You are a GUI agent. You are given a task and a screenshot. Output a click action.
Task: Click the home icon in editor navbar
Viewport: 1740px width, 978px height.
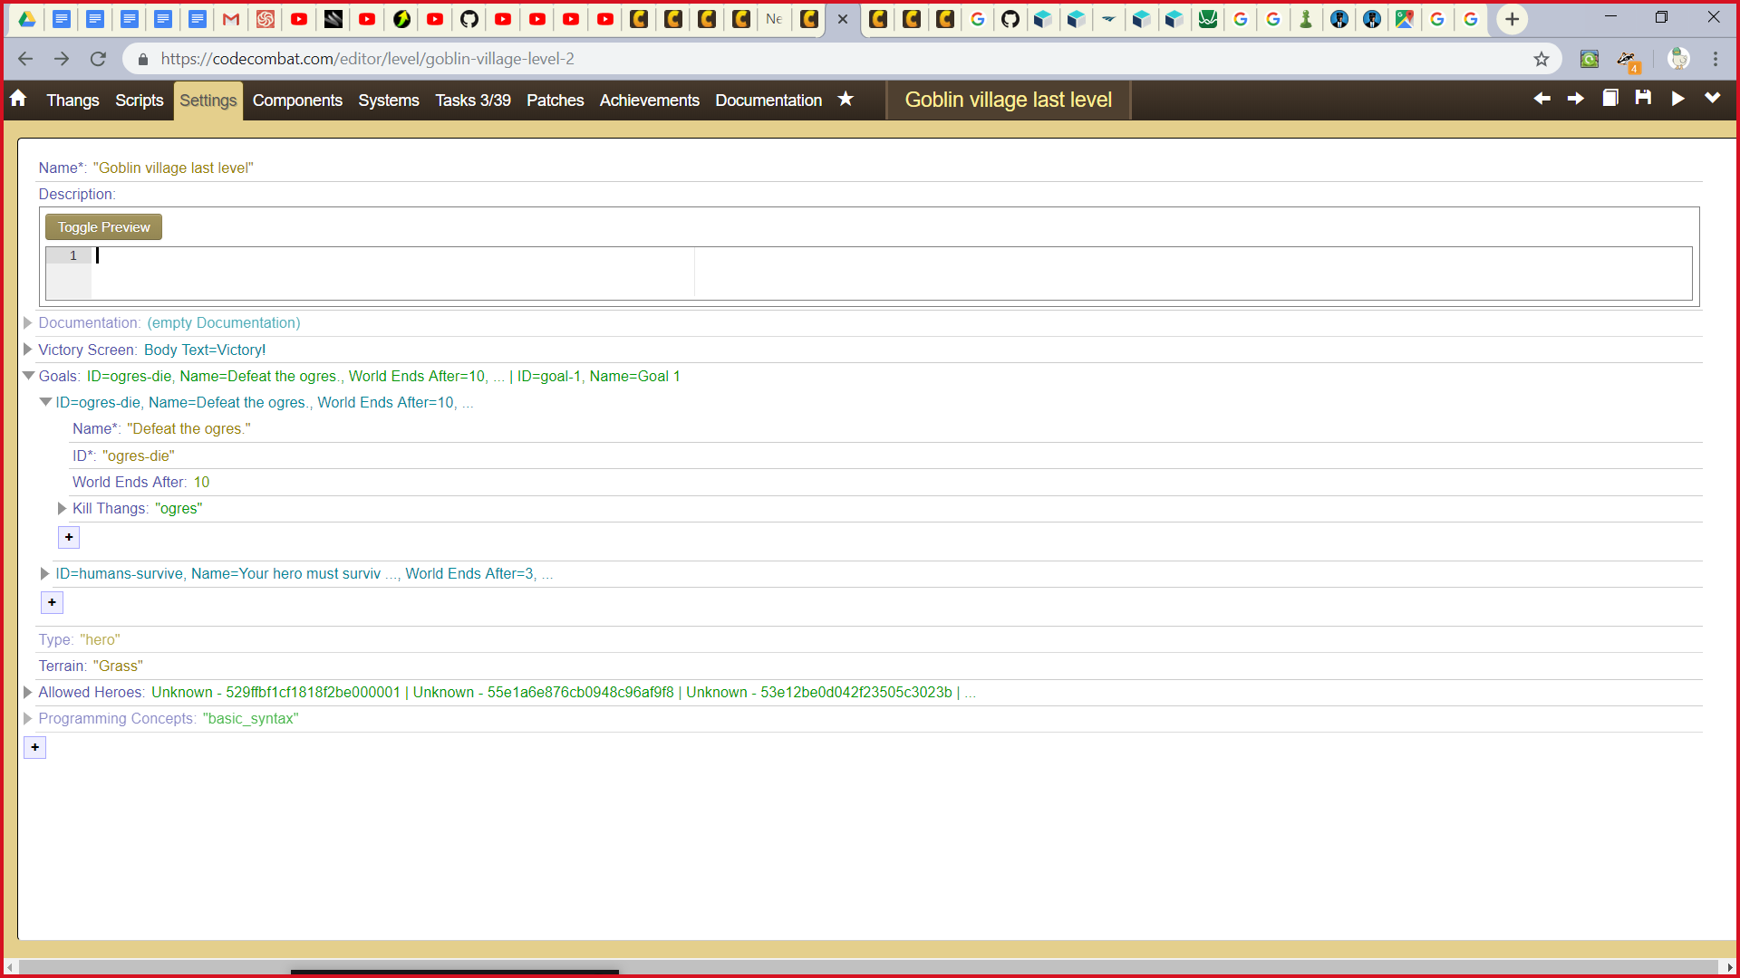point(18,99)
